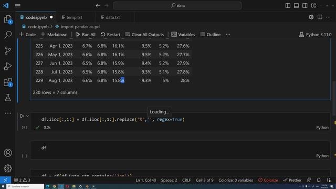Image resolution: width=336 pixels, height=189 pixels.
Task: Click the 'Aug 1, 2023' date cell
Action: point(60,80)
